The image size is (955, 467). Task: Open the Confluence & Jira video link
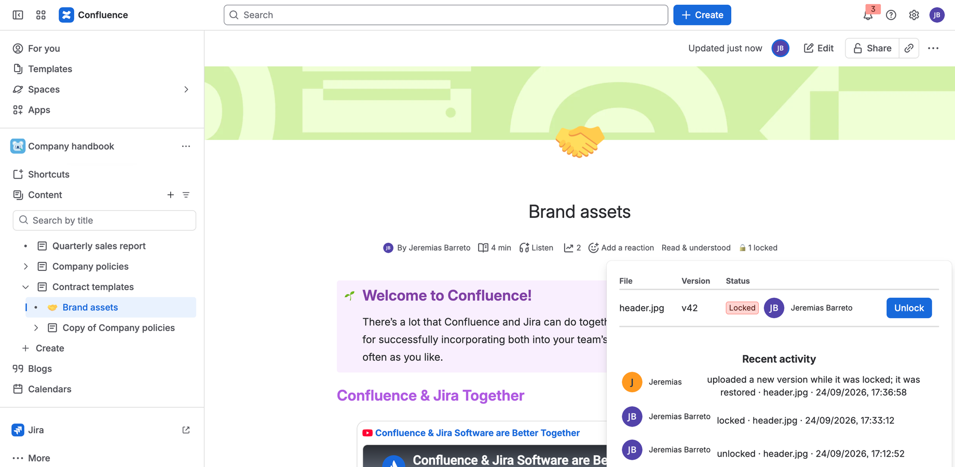[477, 433]
